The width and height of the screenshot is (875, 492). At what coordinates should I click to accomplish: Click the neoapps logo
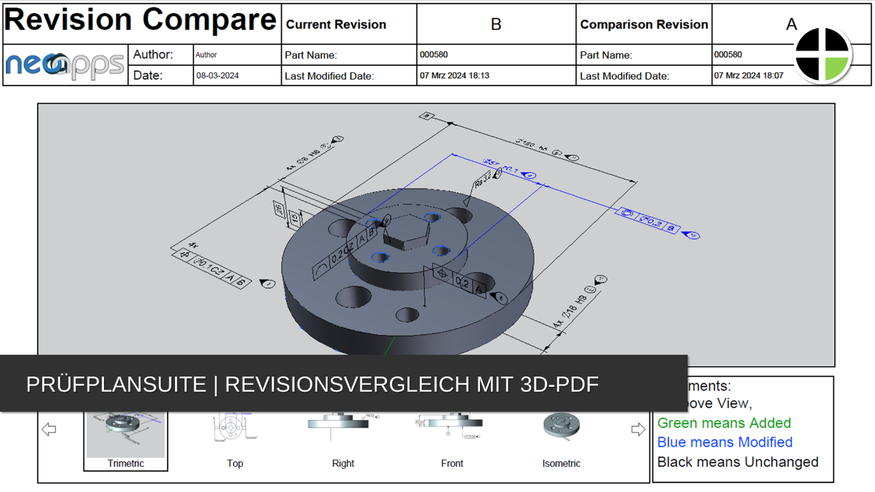tap(66, 65)
